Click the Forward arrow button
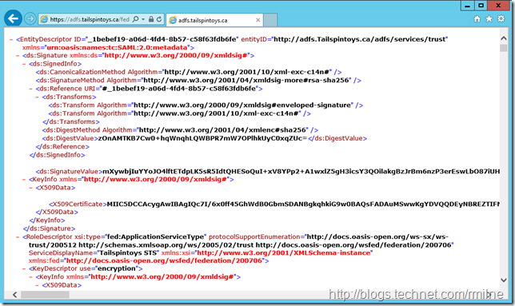 click(x=30, y=18)
